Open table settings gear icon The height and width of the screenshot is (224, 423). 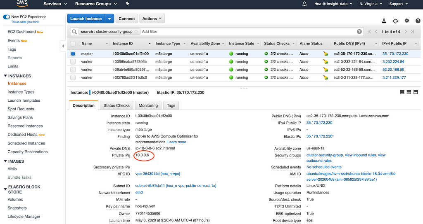[x=407, y=21]
